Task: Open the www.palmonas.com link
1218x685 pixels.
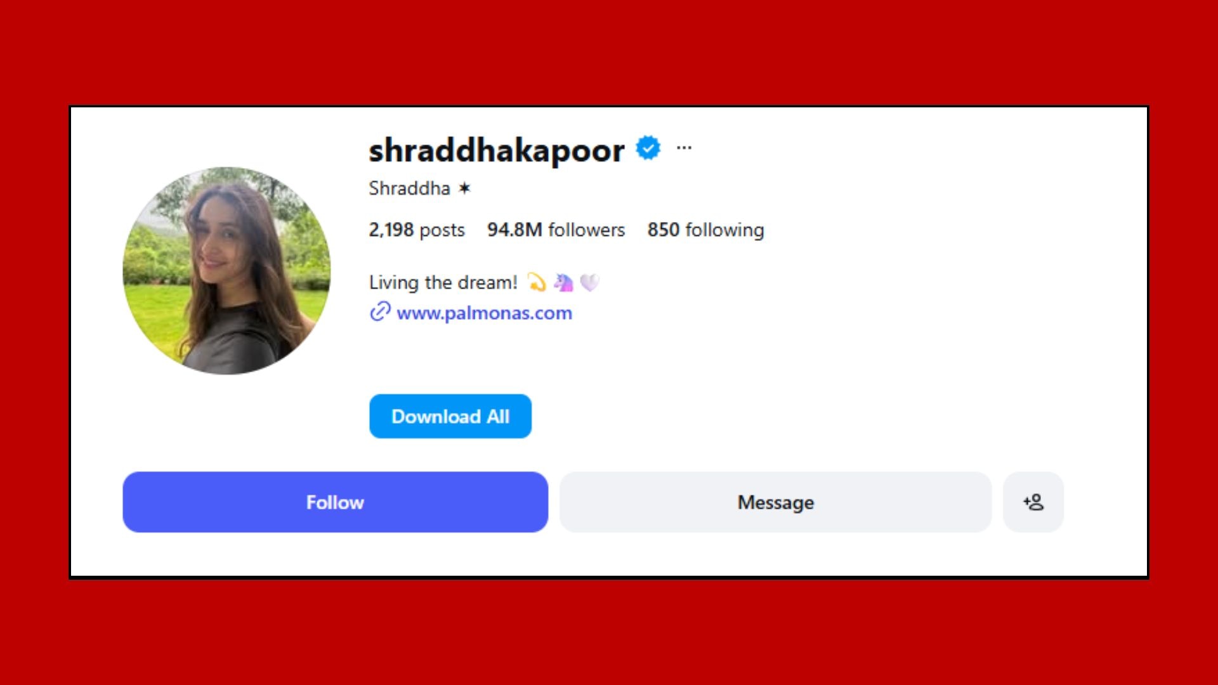Action: 484,313
